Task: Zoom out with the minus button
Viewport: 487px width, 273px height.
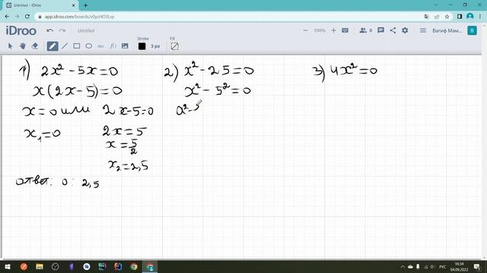Action: (x=305, y=30)
